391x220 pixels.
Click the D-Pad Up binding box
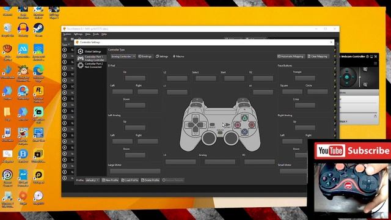[135, 78]
